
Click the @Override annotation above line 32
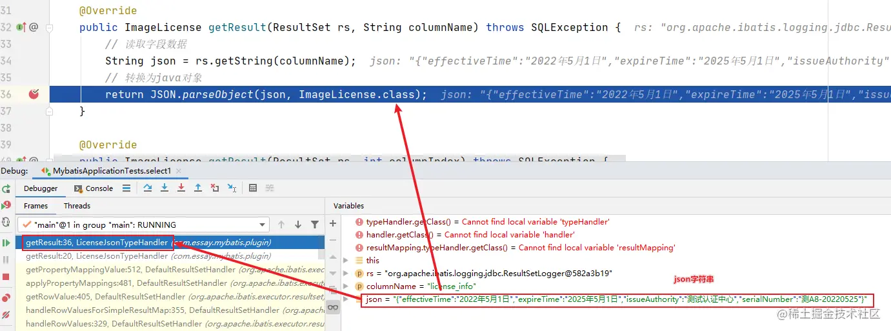[108, 11]
